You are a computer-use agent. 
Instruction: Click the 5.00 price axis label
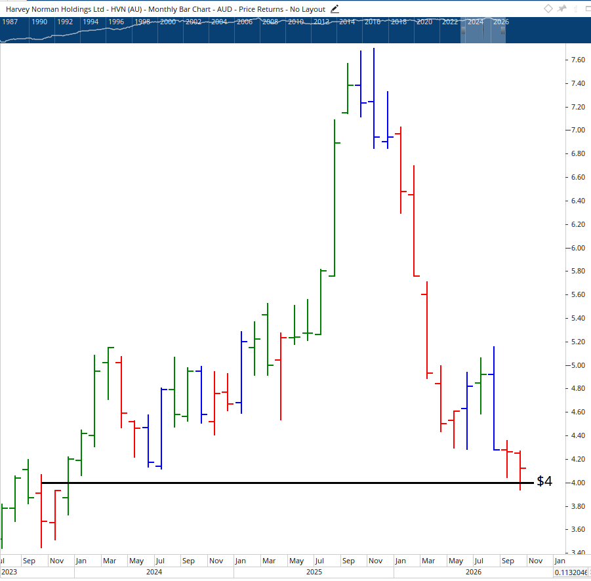click(578, 365)
